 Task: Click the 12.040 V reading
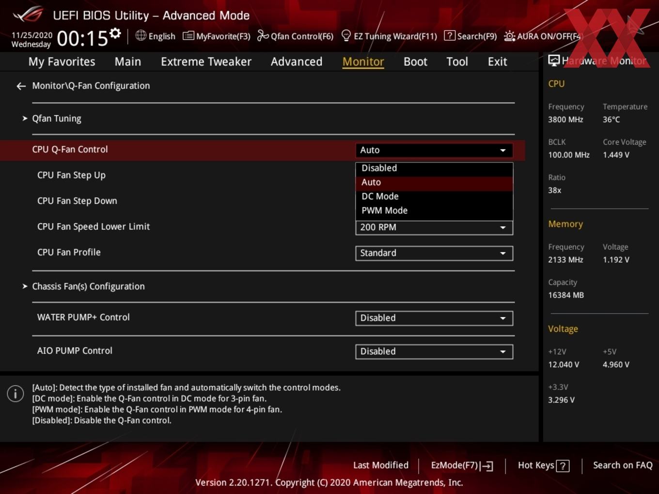click(564, 365)
